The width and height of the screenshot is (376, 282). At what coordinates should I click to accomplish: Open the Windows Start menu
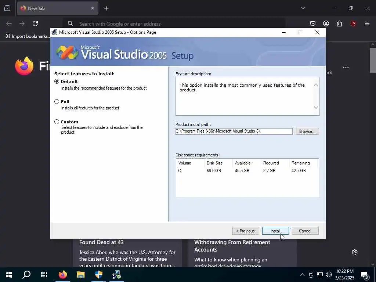tap(9, 275)
